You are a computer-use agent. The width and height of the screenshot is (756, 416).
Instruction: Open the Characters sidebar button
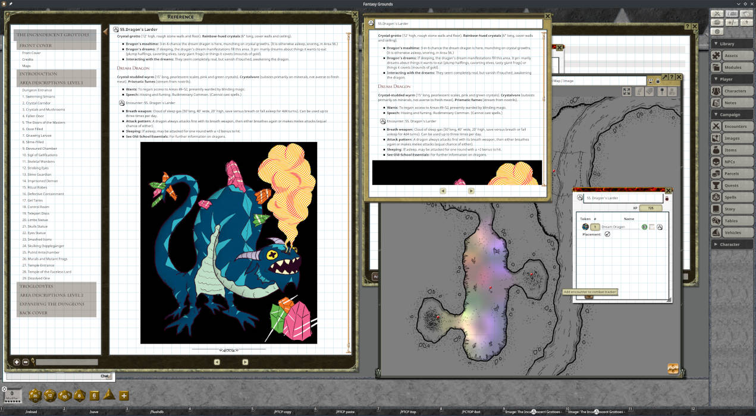732,91
